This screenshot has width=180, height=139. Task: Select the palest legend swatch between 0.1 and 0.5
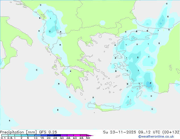[5, 135]
